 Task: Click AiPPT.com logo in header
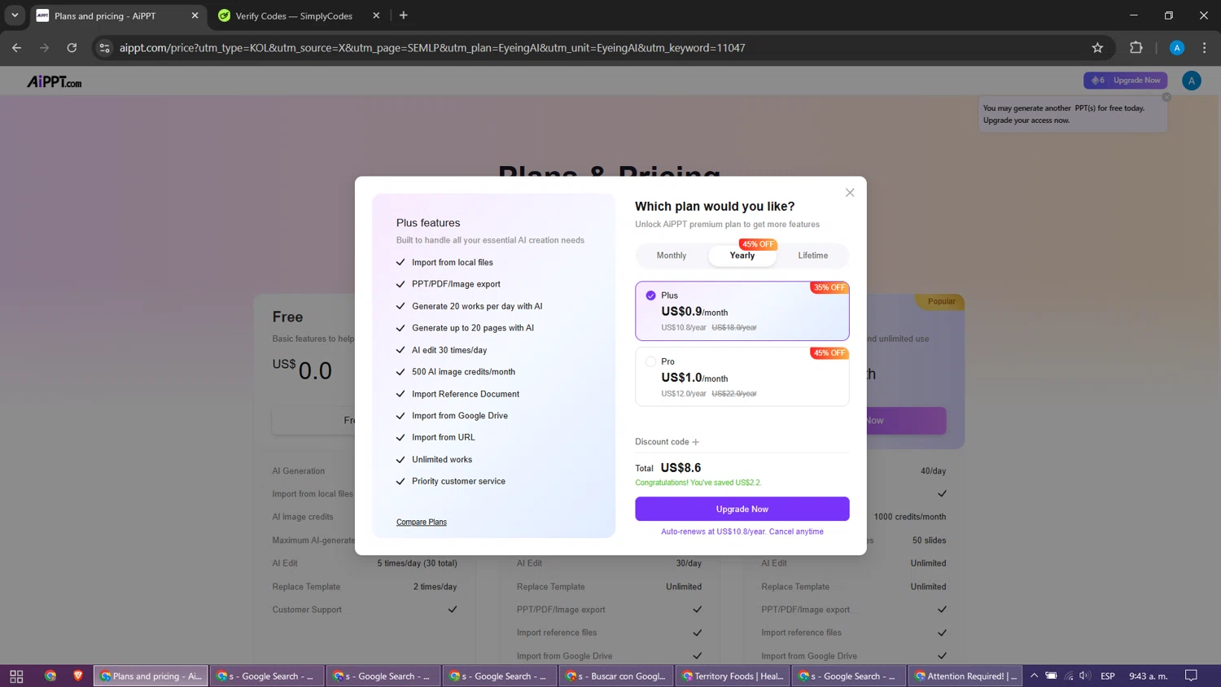pyautogui.click(x=55, y=81)
